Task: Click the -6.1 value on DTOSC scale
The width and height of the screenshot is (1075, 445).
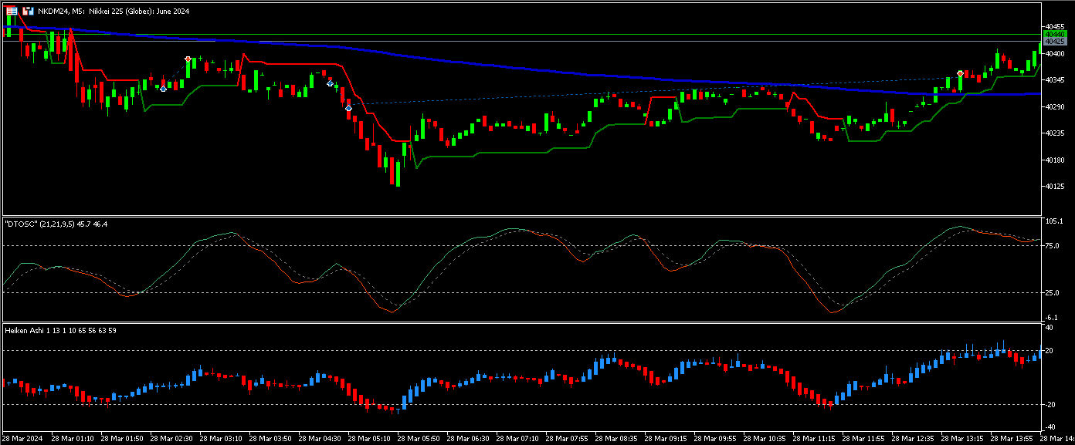Action: [x=1050, y=317]
